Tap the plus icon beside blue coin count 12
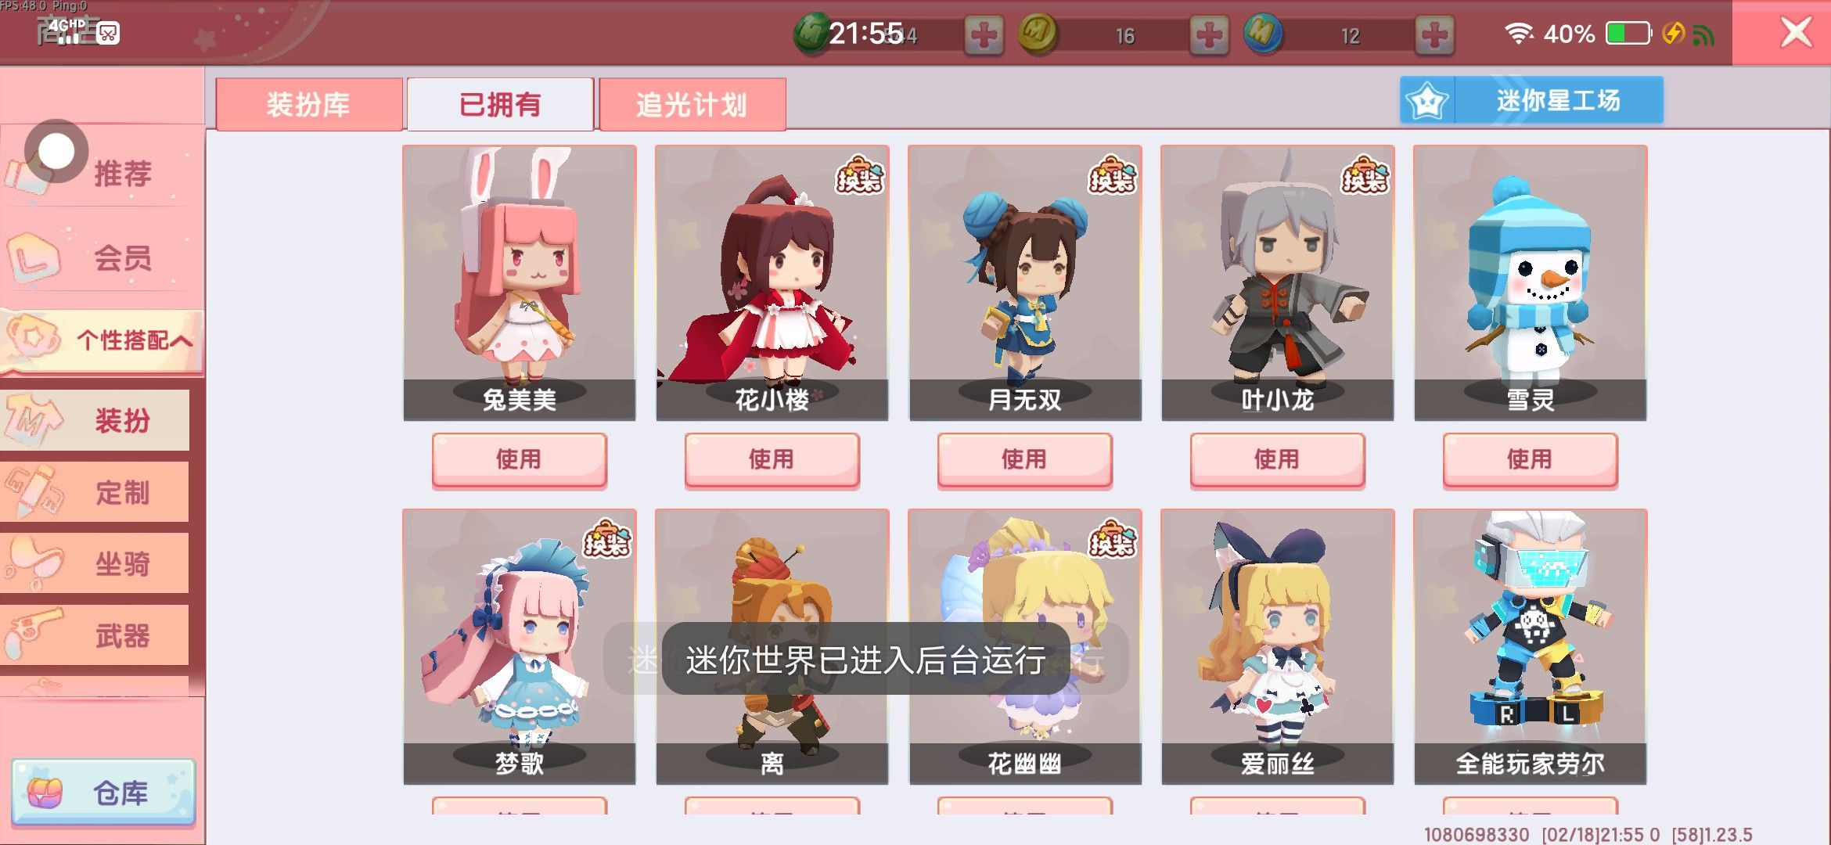Viewport: 1831px width, 845px height. [x=1434, y=35]
